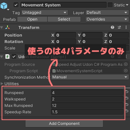Click the Rotation Y field
Viewport: 130px width, 130px height.
(x=92, y=42)
